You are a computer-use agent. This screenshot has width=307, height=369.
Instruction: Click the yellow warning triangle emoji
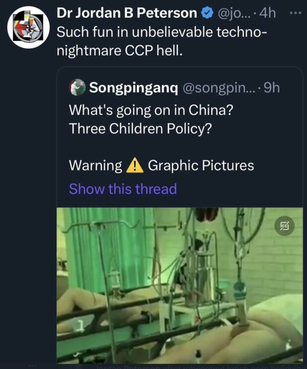[x=135, y=166]
